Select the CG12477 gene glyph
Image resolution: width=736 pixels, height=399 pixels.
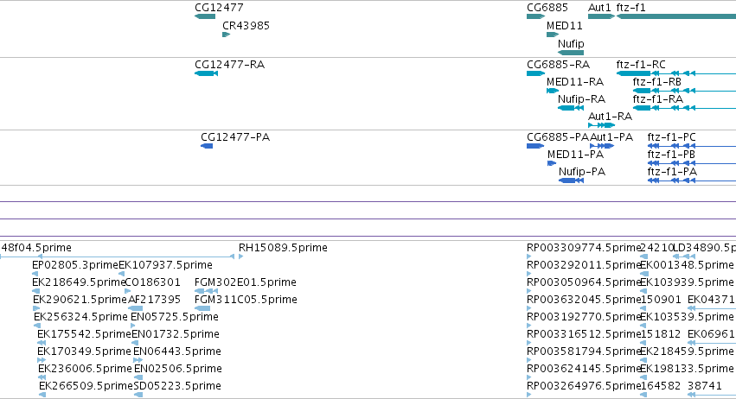[x=205, y=16]
